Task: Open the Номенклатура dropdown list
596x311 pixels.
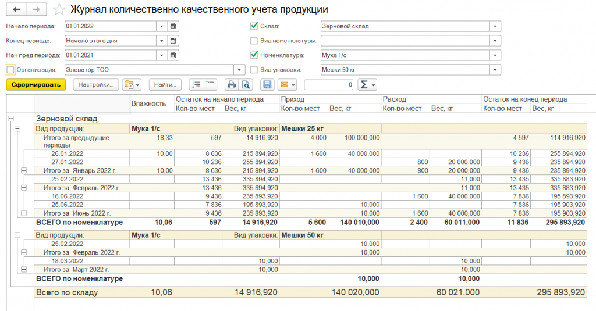Action: click(x=495, y=55)
